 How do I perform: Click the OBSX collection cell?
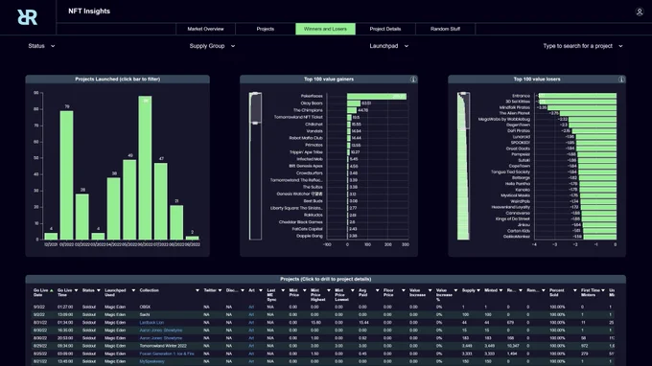145,307
